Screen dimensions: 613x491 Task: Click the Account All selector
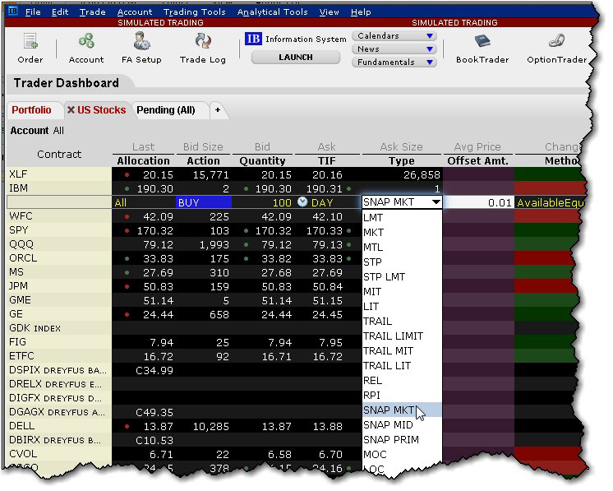pyautogui.click(x=37, y=131)
